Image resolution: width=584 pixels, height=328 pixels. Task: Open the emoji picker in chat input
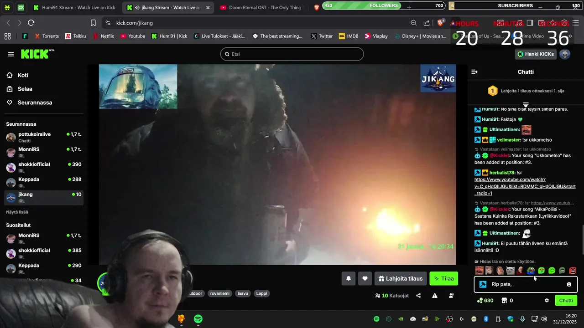569,284
